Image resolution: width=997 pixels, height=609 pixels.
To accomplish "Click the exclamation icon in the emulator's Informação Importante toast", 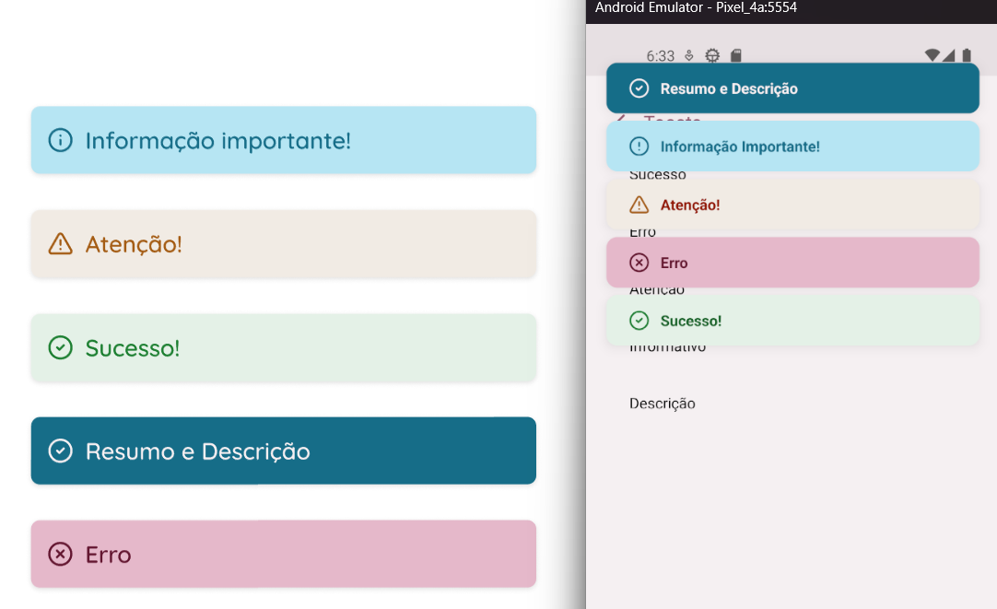I will pos(639,146).
